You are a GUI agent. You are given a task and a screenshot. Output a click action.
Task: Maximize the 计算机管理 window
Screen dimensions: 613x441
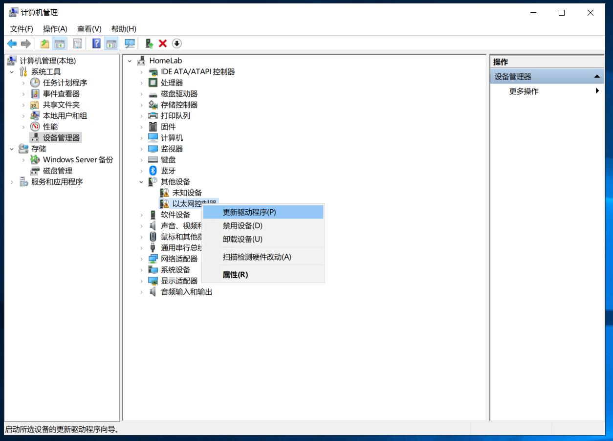562,13
